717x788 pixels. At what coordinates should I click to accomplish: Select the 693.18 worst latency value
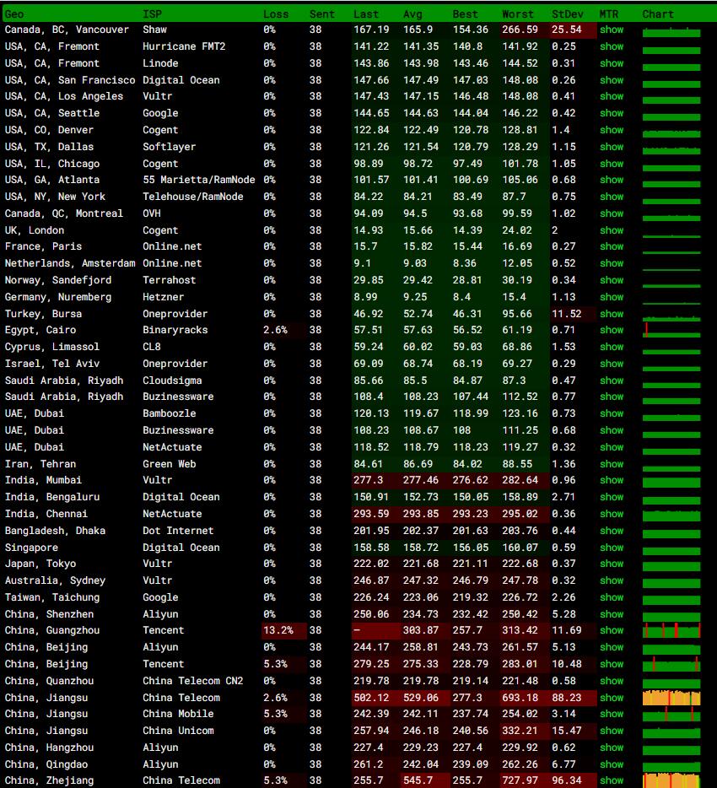520,698
